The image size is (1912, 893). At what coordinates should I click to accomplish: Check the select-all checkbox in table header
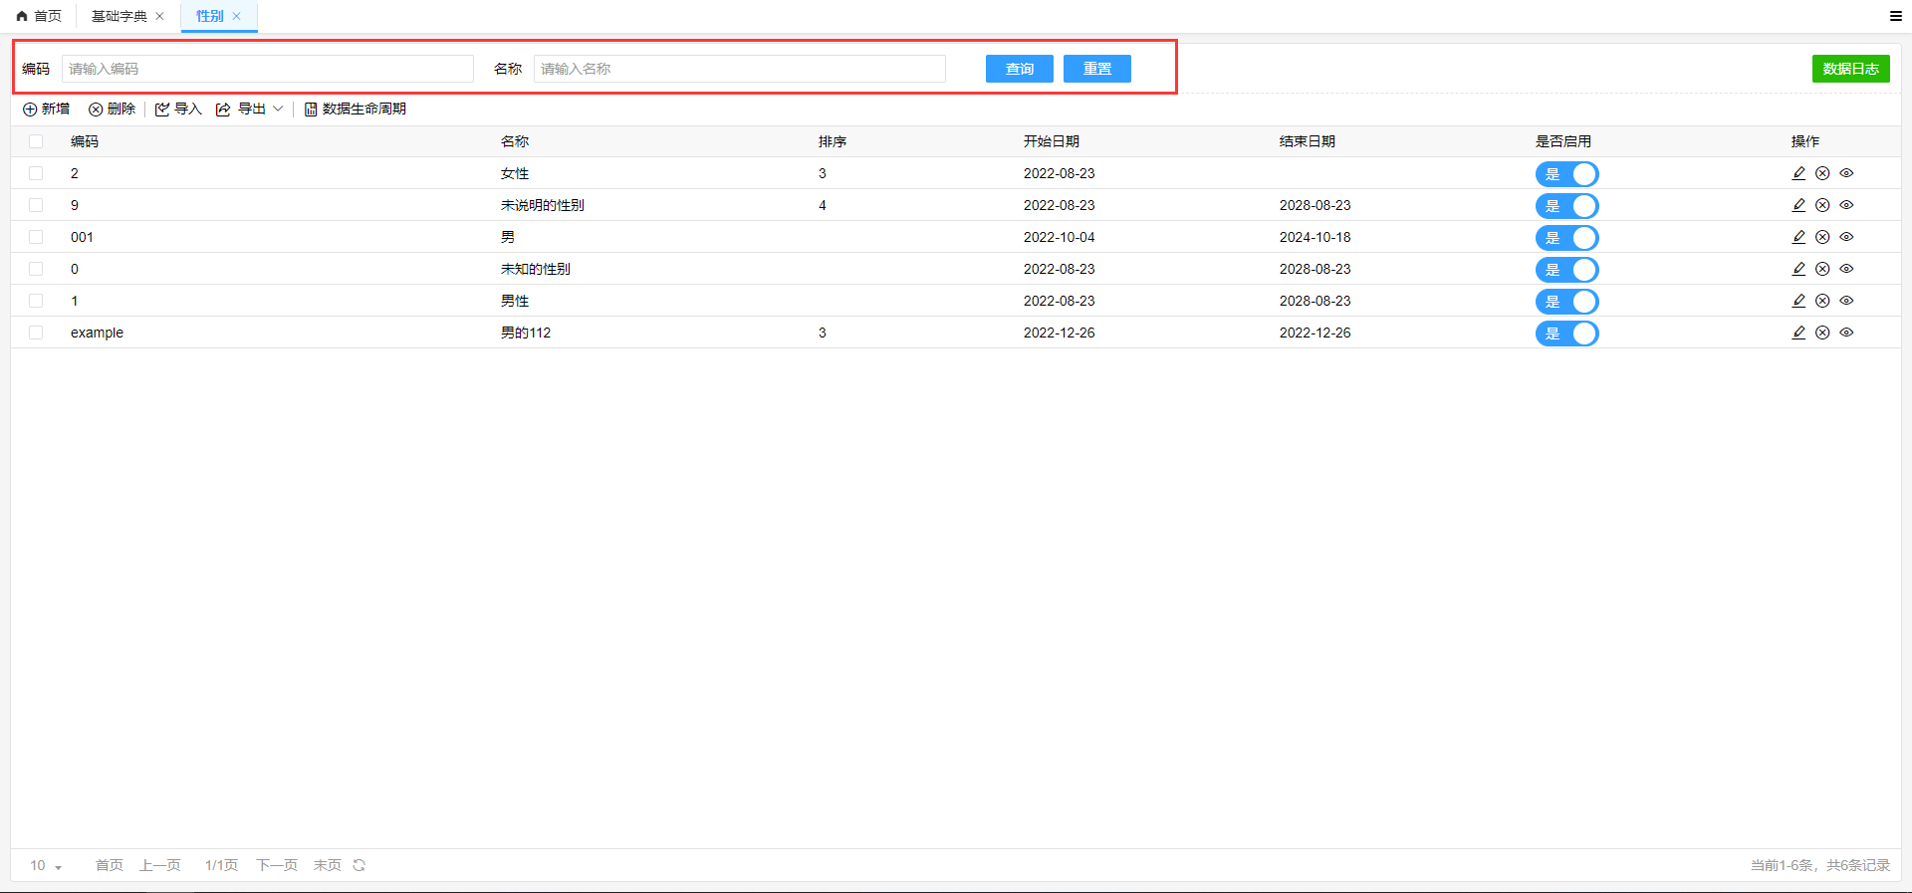tap(36, 141)
